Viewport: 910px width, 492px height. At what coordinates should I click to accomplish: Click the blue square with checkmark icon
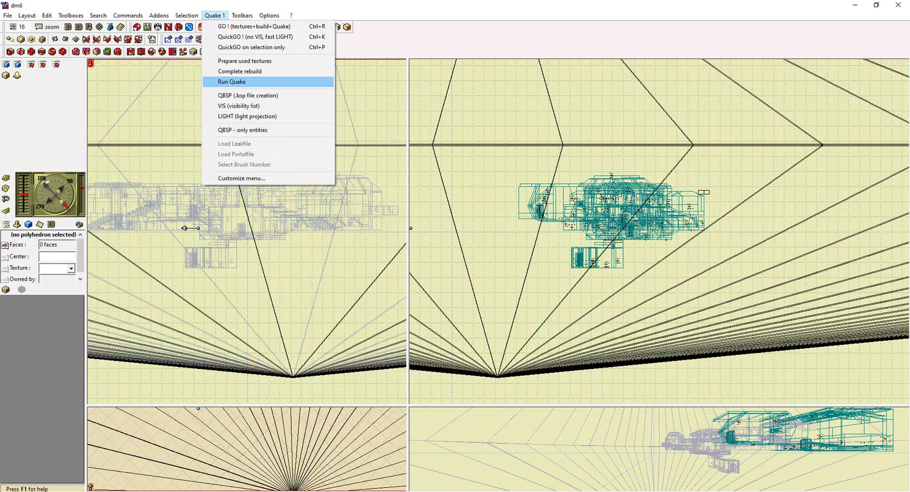pos(168,39)
